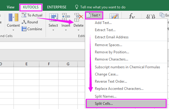The width and height of the screenshot is (169, 109).
Task: Click the copy pages icon beside Ex
Action: [x=162, y=15]
